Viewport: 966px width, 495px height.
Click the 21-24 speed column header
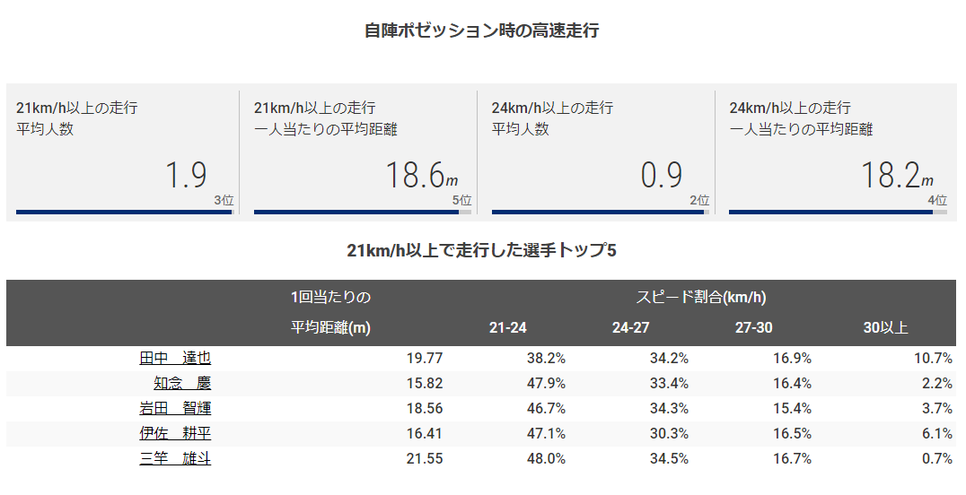click(x=508, y=328)
